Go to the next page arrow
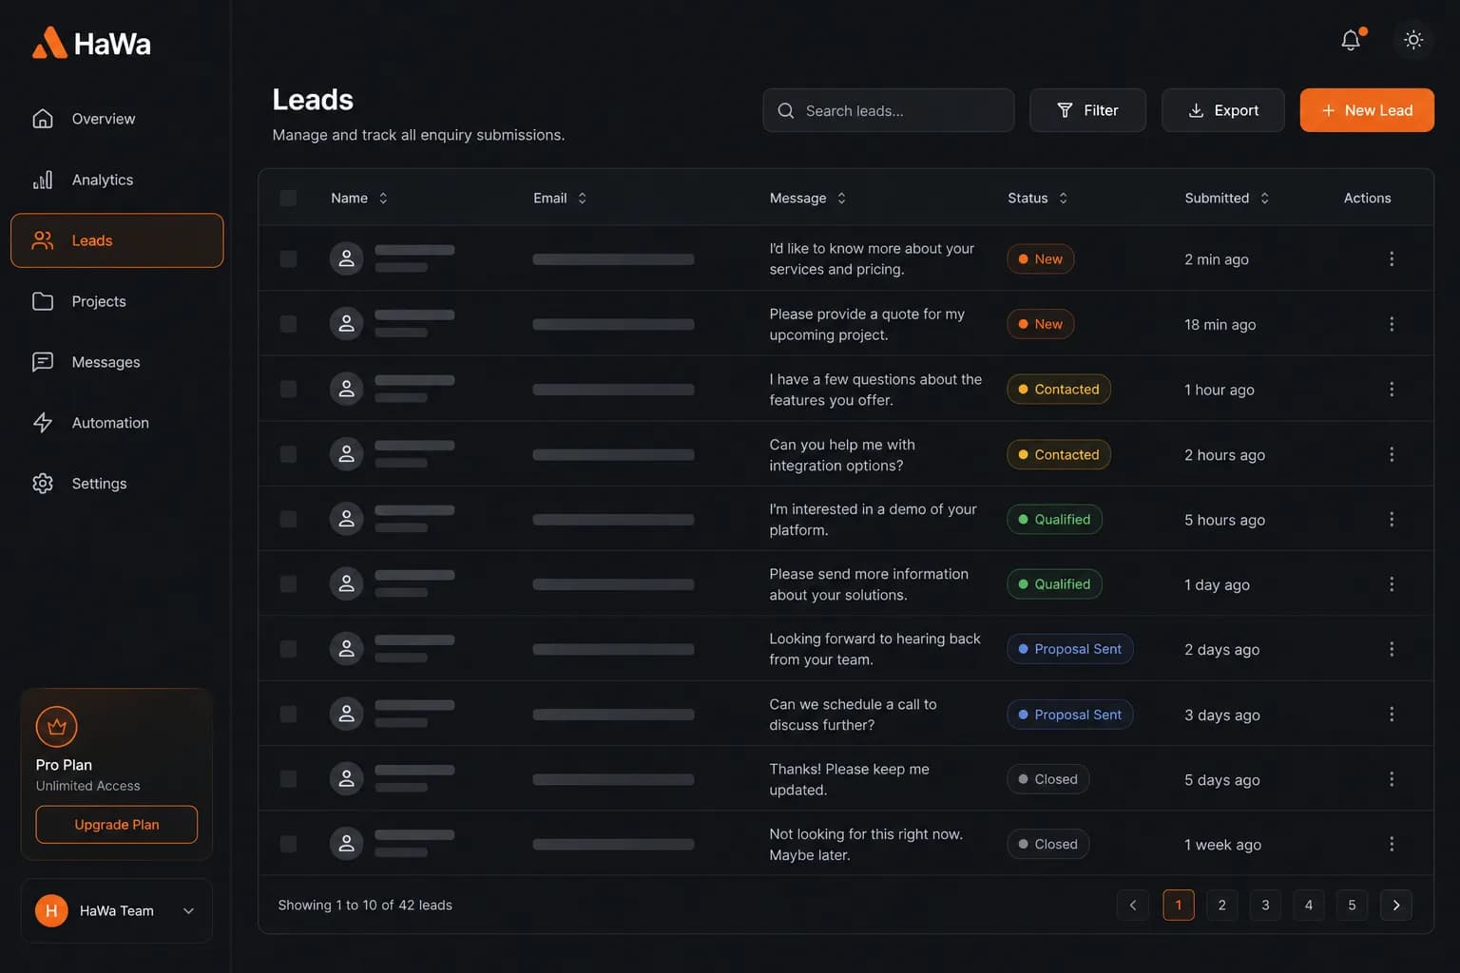 pyautogui.click(x=1395, y=905)
